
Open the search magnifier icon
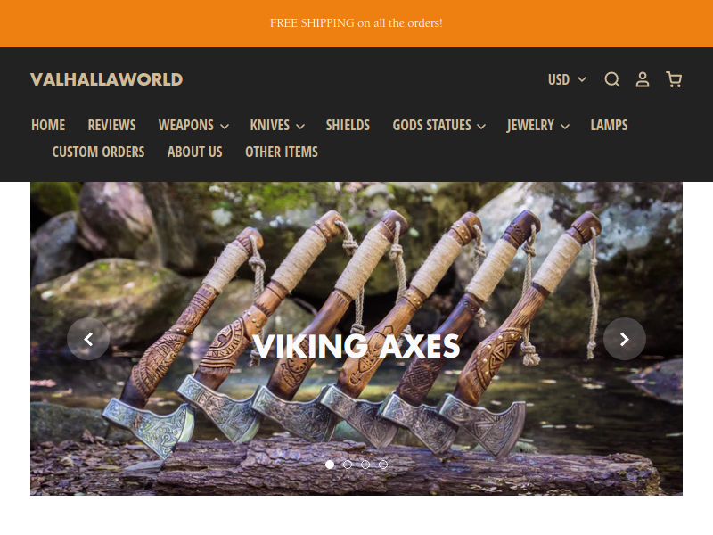[612, 79]
